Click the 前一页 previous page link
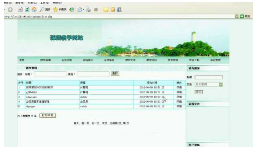The width and height of the screenshot is (253, 150). pyautogui.click(x=85, y=123)
